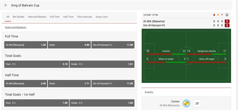Screen dimensions: 238x110
Task: Click the Attacks statistic bar
Action: tap(166, 54)
